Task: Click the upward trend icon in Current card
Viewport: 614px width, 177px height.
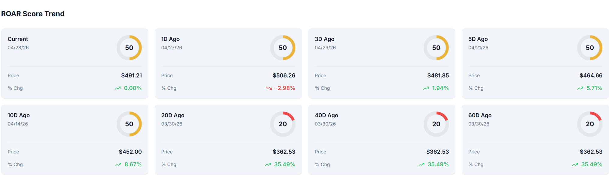Action: click(x=118, y=88)
